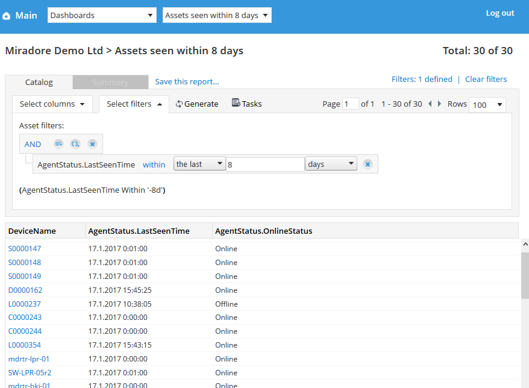
Task: Click the Main home icon
Action: point(7,16)
